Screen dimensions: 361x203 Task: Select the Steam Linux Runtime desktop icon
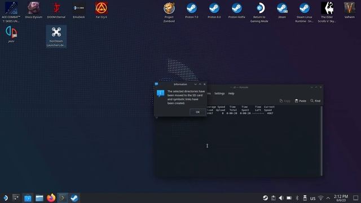[x=305, y=12]
